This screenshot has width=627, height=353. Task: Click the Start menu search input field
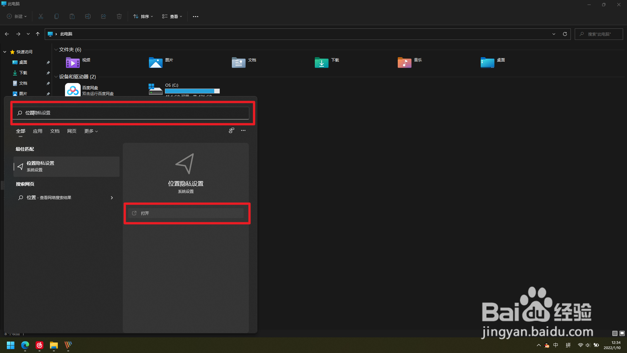131,113
